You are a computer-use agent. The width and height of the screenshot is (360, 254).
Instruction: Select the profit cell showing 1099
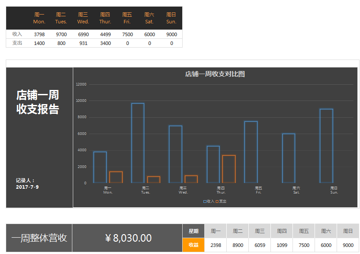pos(282,245)
